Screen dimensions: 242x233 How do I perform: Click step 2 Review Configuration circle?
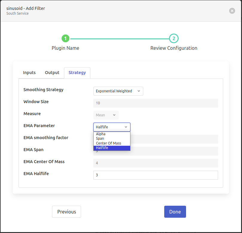coord(174,38)
